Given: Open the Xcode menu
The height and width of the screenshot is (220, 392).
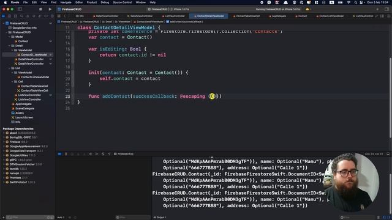Looking at the screenshot, I should (15, 2).
